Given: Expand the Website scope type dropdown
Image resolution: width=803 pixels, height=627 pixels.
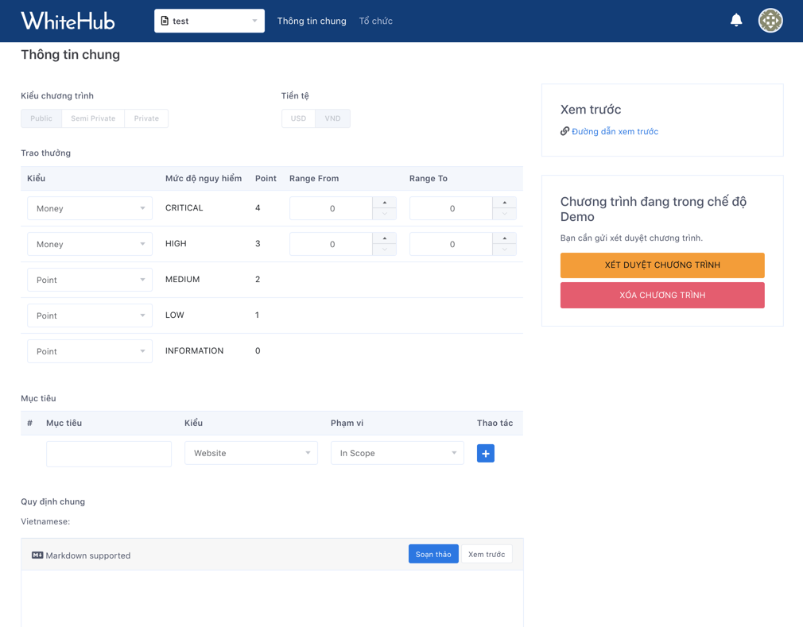Looking at the screenshot, I should [x=250, y=452].
